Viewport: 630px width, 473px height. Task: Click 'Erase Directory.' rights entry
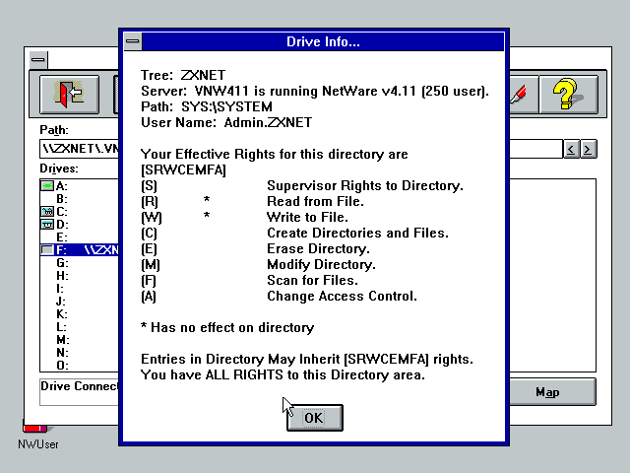318,248
